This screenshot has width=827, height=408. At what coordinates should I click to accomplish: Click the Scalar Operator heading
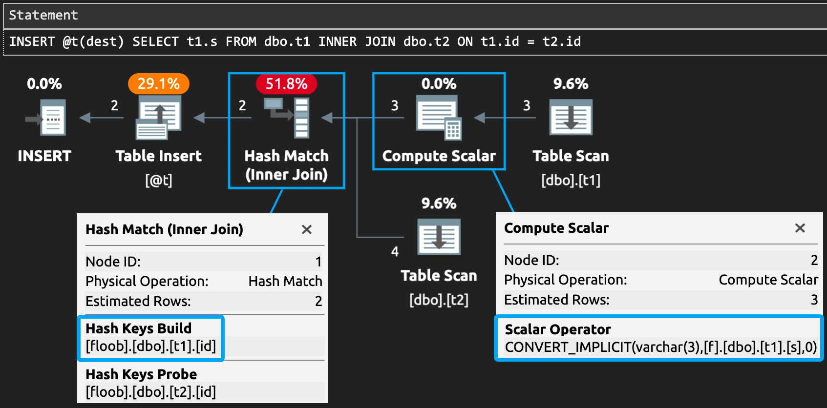(x=558, y=329)
